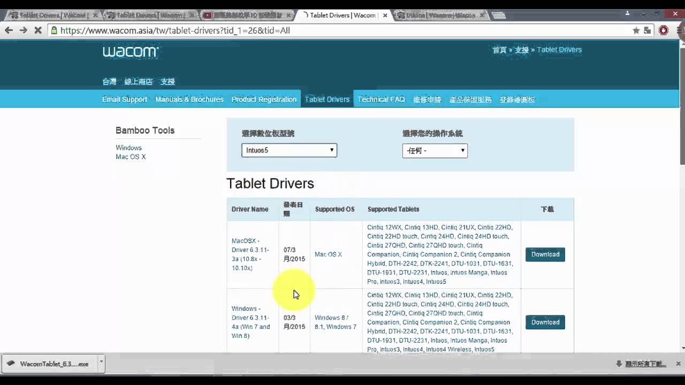Click 支援 in the breadcrumb
The width and height of the screenshot is (685, 385).
coord(522,50)
